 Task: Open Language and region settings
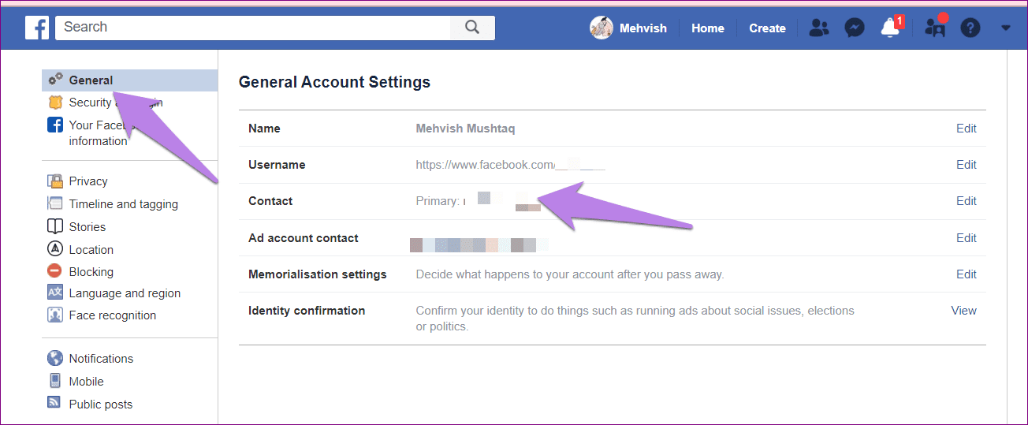pos(125,293)
